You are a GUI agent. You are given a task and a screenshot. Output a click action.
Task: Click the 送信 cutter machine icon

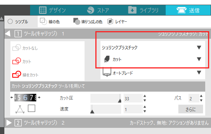[181, 10]
